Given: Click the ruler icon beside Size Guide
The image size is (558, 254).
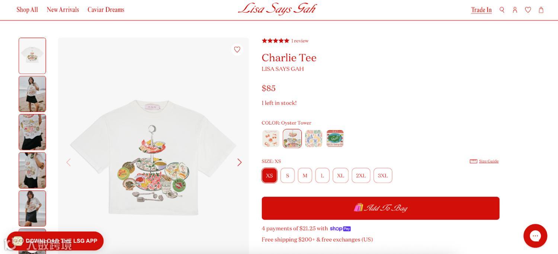Looking at the screenshot, I should 473,161.
